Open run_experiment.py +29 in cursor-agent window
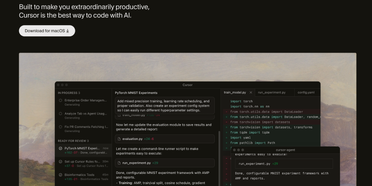 [x=284, y=164]
